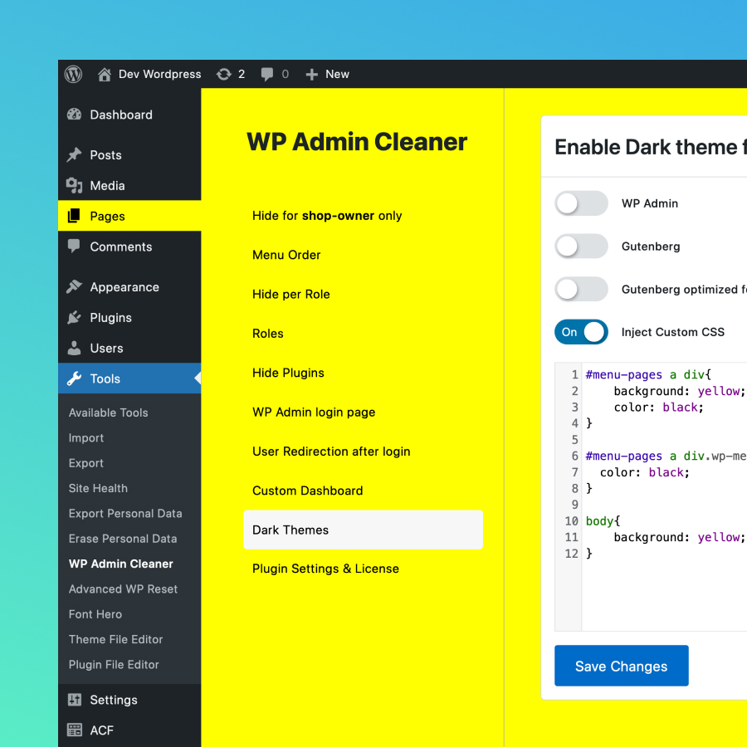This screenshot has height=747, width=747.
Task: Select Plugin Settings & License tab
Action: click(363, 569)
